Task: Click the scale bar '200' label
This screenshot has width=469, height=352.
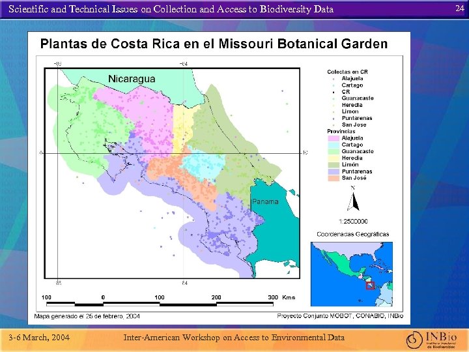Action: pyautogui.click(x=216, y=297)
